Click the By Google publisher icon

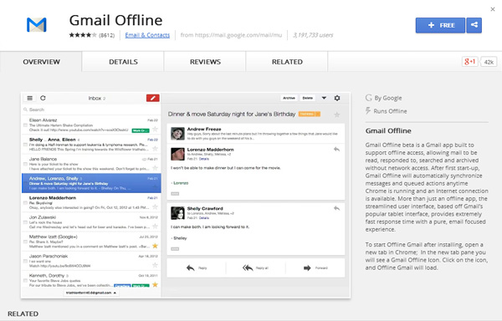click(x=368, y=98)
